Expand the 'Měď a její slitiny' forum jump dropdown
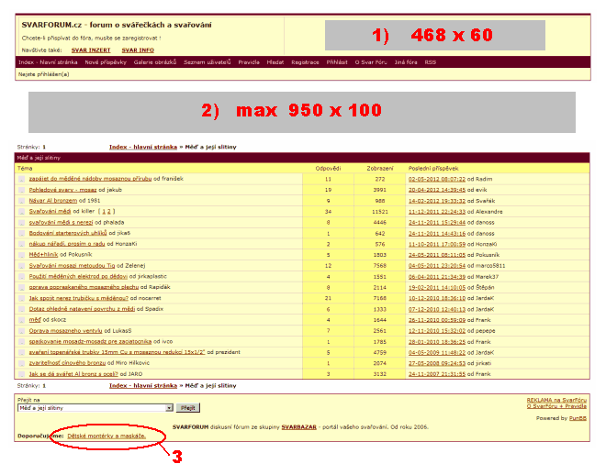 point(95,408)
